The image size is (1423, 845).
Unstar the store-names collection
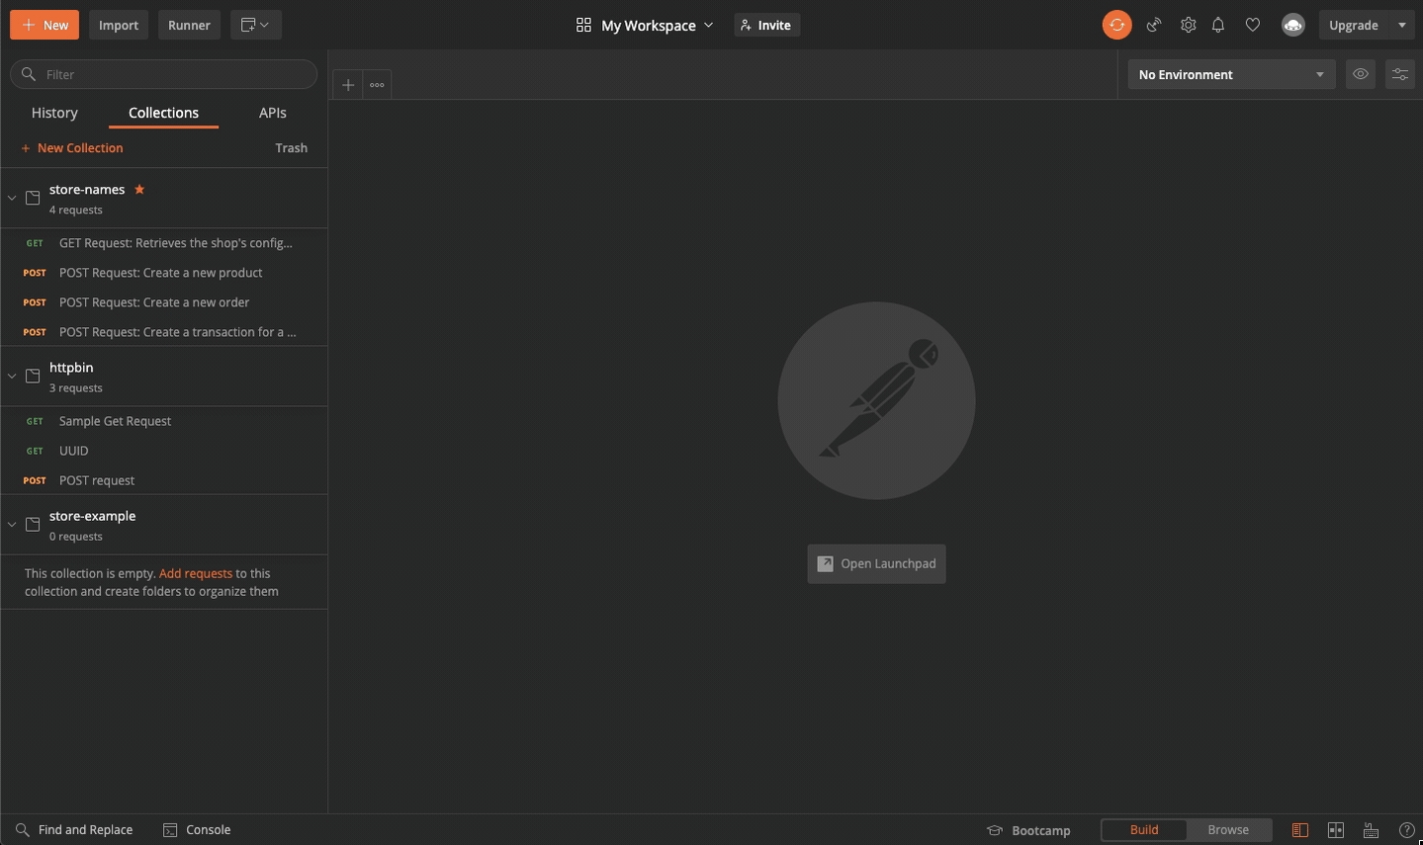[x=139, y=189]
